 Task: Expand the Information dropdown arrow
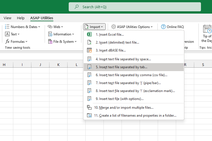click(73, 34)
